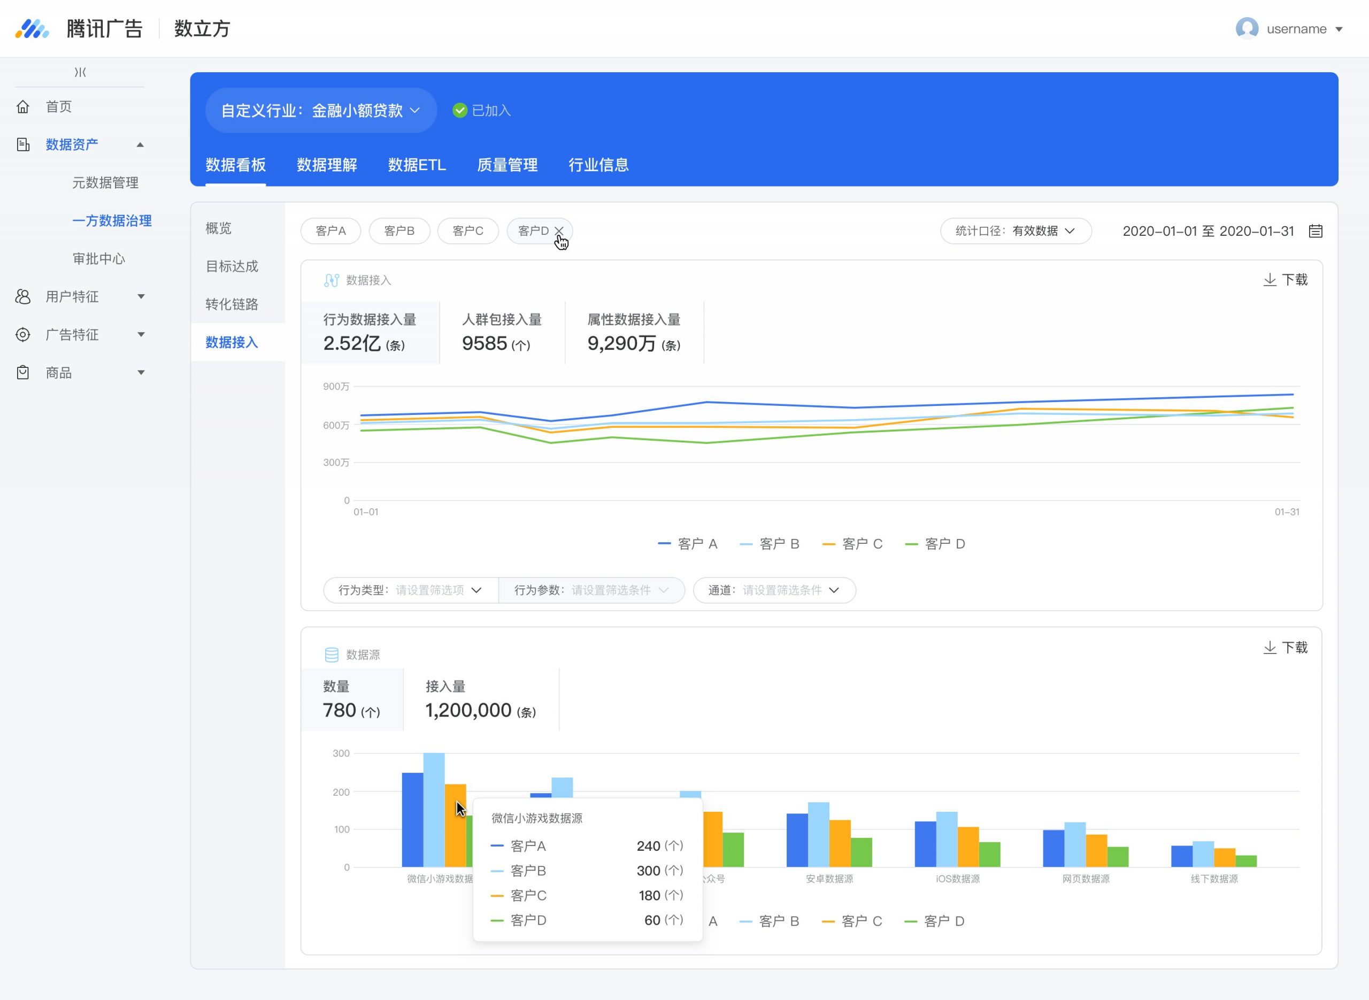Click the username avatar icon
Viewport: 1369px width, 1000px height.
(x=1247, y=28)
